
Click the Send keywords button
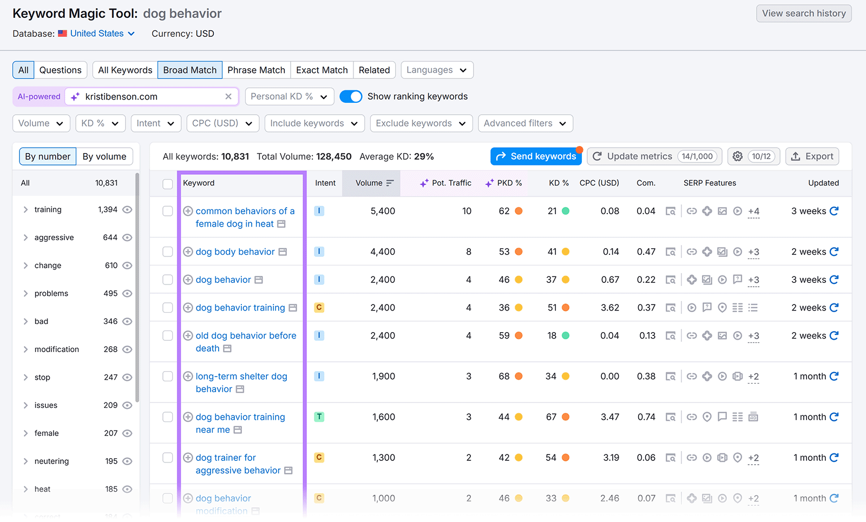point(536,156)
